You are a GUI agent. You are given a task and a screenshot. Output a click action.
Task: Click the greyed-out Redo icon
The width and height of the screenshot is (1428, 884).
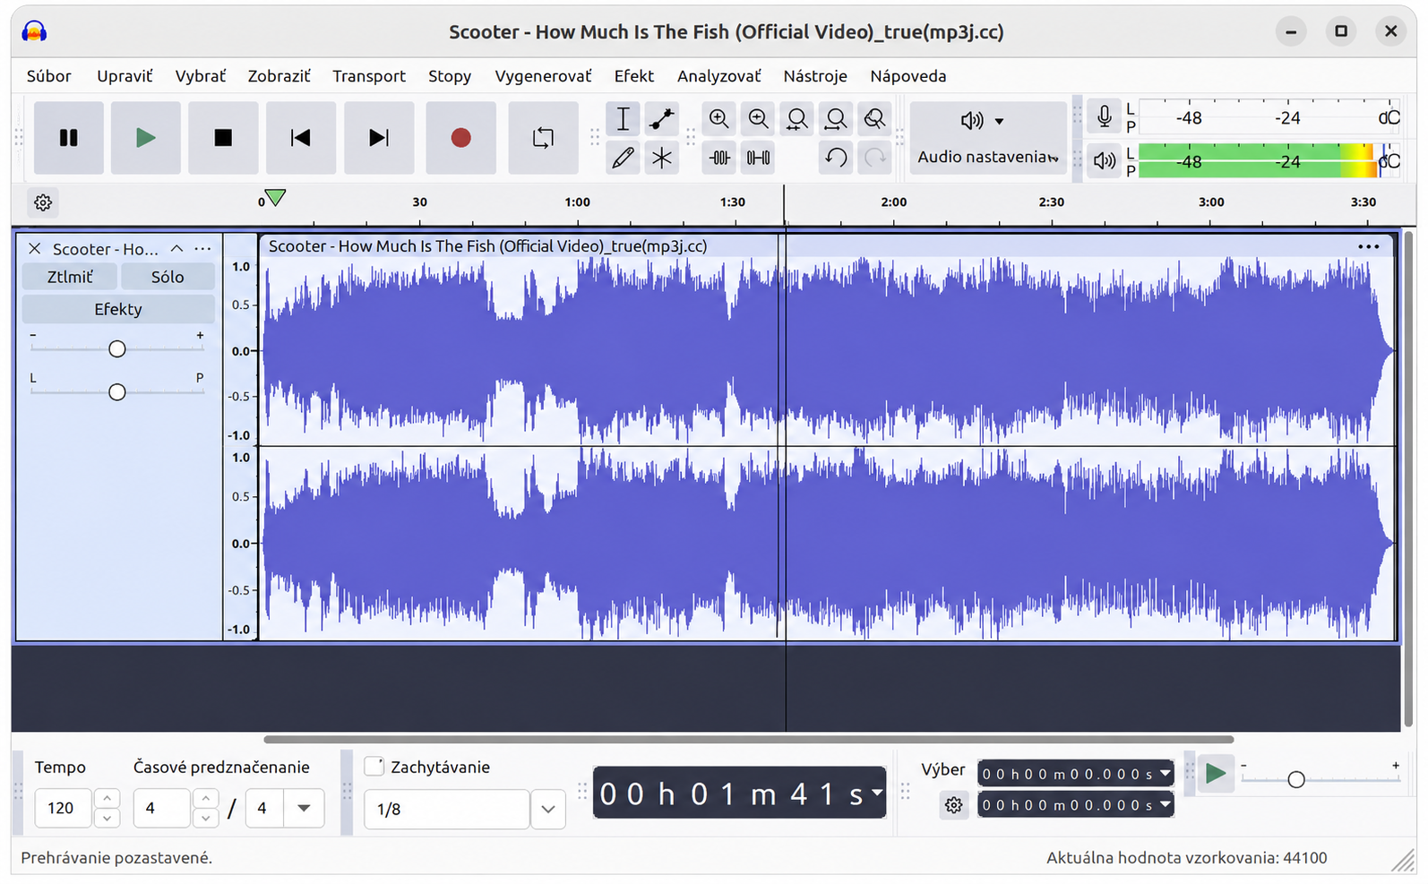click(874, 159)
